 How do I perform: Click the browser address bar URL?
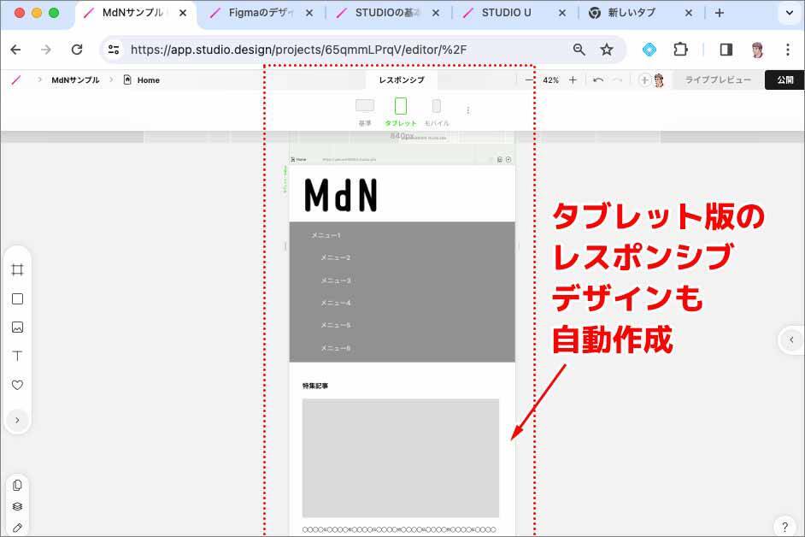[x=299, y=50]
